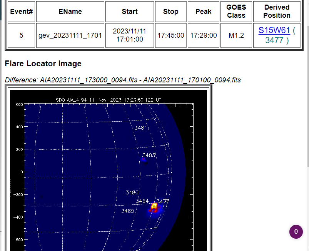Click the bright yellow flare spot
The width and height of the screenshot is (309, 251).
[x=154, y=206]
